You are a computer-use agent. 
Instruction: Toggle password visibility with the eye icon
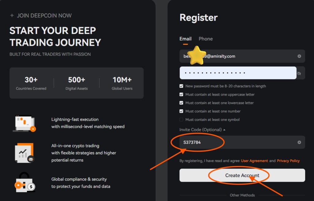click(x=299, y=73)
